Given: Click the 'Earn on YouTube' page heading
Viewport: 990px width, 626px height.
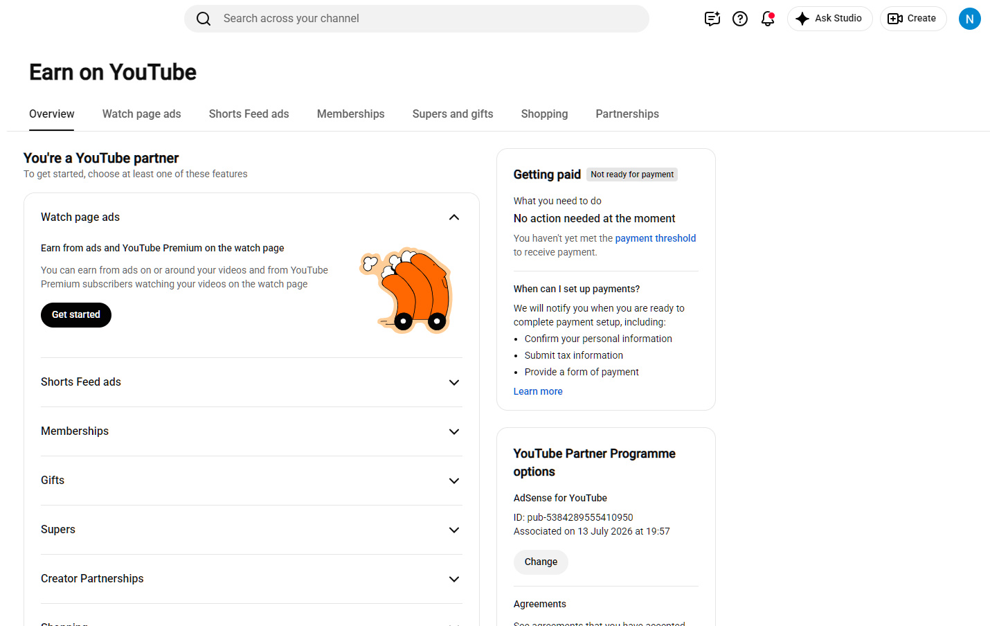Looking at the screenshot, I should coord(113,72).
